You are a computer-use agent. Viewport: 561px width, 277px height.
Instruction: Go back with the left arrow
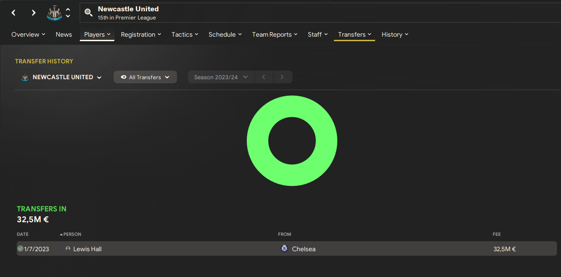click(14, 13)
